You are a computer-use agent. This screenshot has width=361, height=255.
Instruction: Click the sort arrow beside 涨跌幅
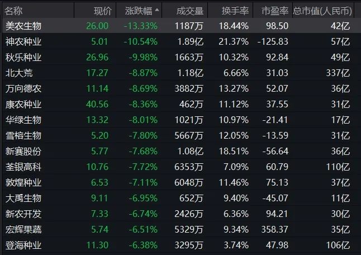[156, 10]
